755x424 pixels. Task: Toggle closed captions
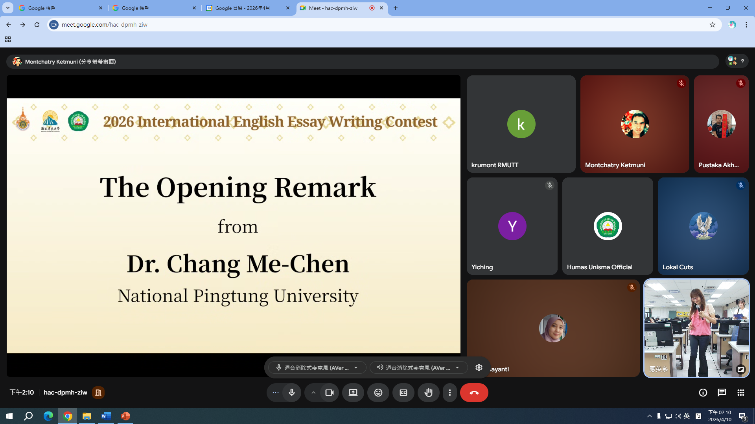click(403, 393)
